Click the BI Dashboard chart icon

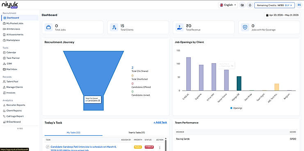[x=5, y=122]
